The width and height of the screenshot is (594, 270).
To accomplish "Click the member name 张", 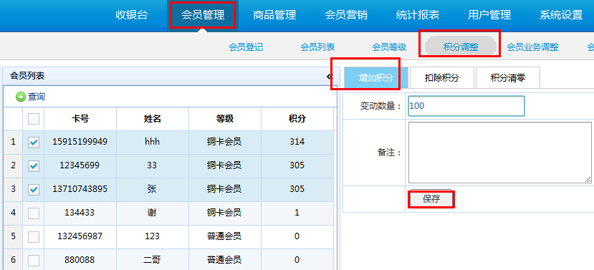I will tap(153, 189).
